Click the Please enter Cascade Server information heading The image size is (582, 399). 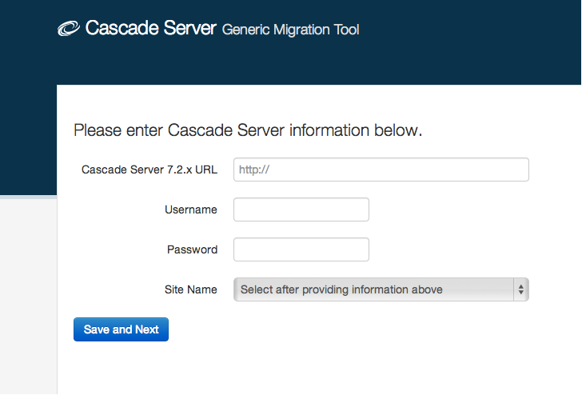248,130
